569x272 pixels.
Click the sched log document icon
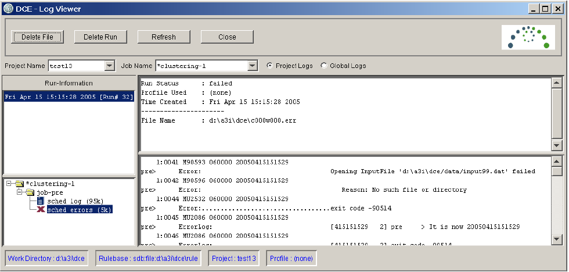click(x=41, y=201)
